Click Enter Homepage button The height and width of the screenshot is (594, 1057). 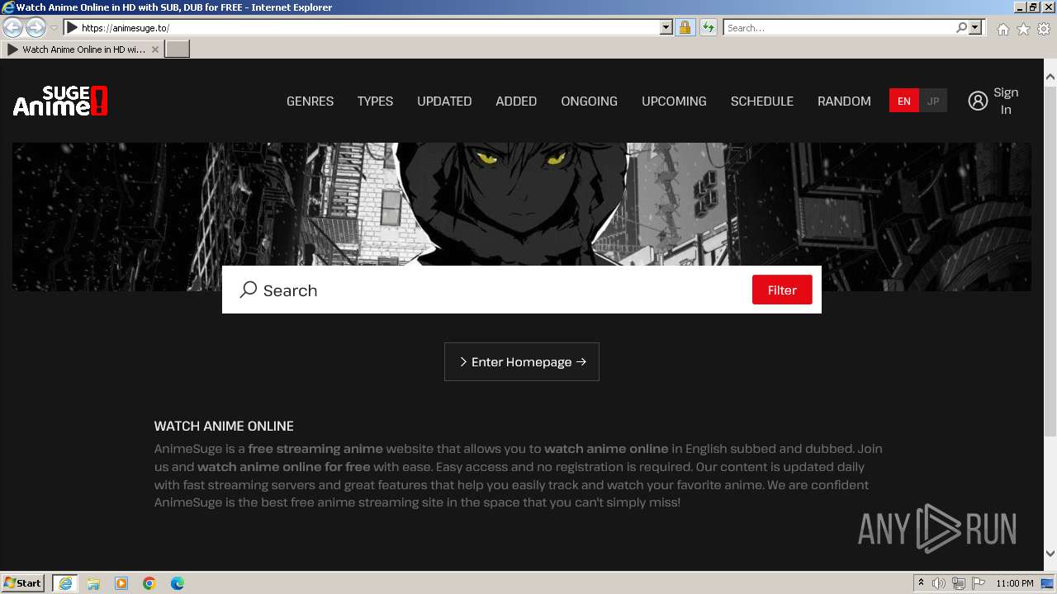pos(522,361)
